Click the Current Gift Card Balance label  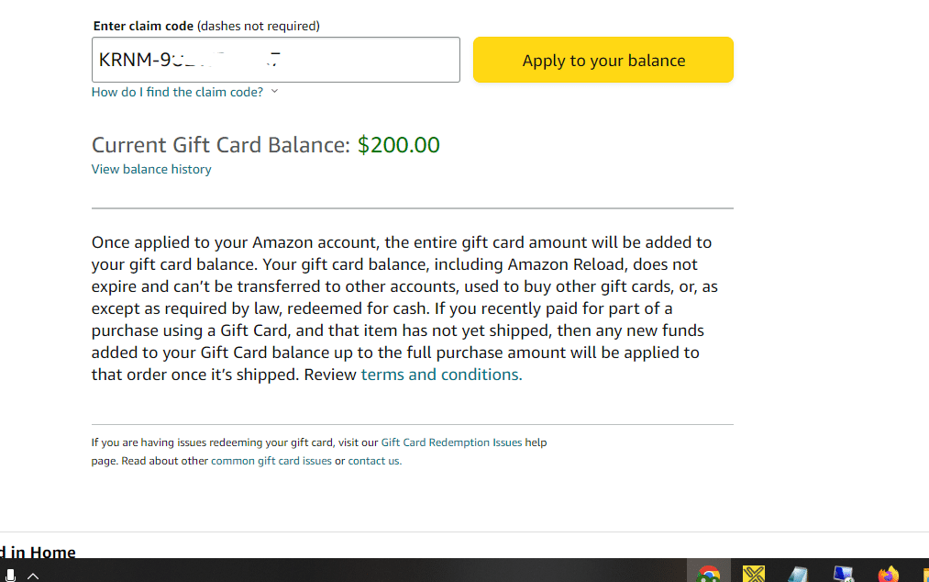(x=220, y=145)
